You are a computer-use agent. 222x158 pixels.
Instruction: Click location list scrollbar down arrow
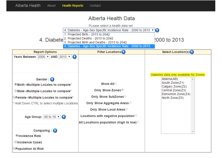pos(193,132)
